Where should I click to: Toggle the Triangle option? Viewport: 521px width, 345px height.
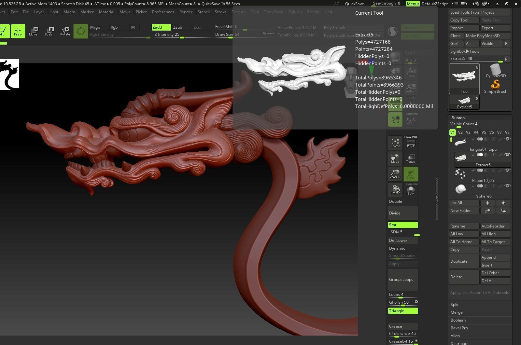(403, 311)
